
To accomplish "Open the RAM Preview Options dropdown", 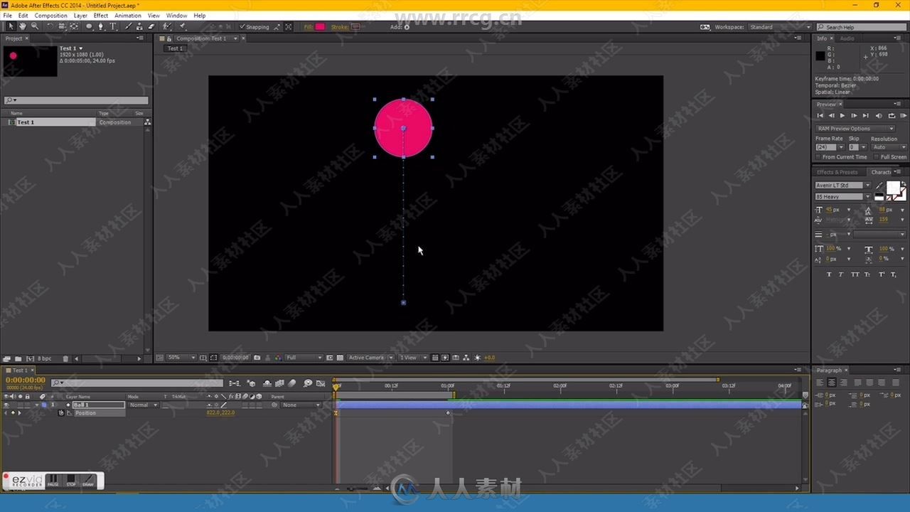I will click(x=855, y=129).
